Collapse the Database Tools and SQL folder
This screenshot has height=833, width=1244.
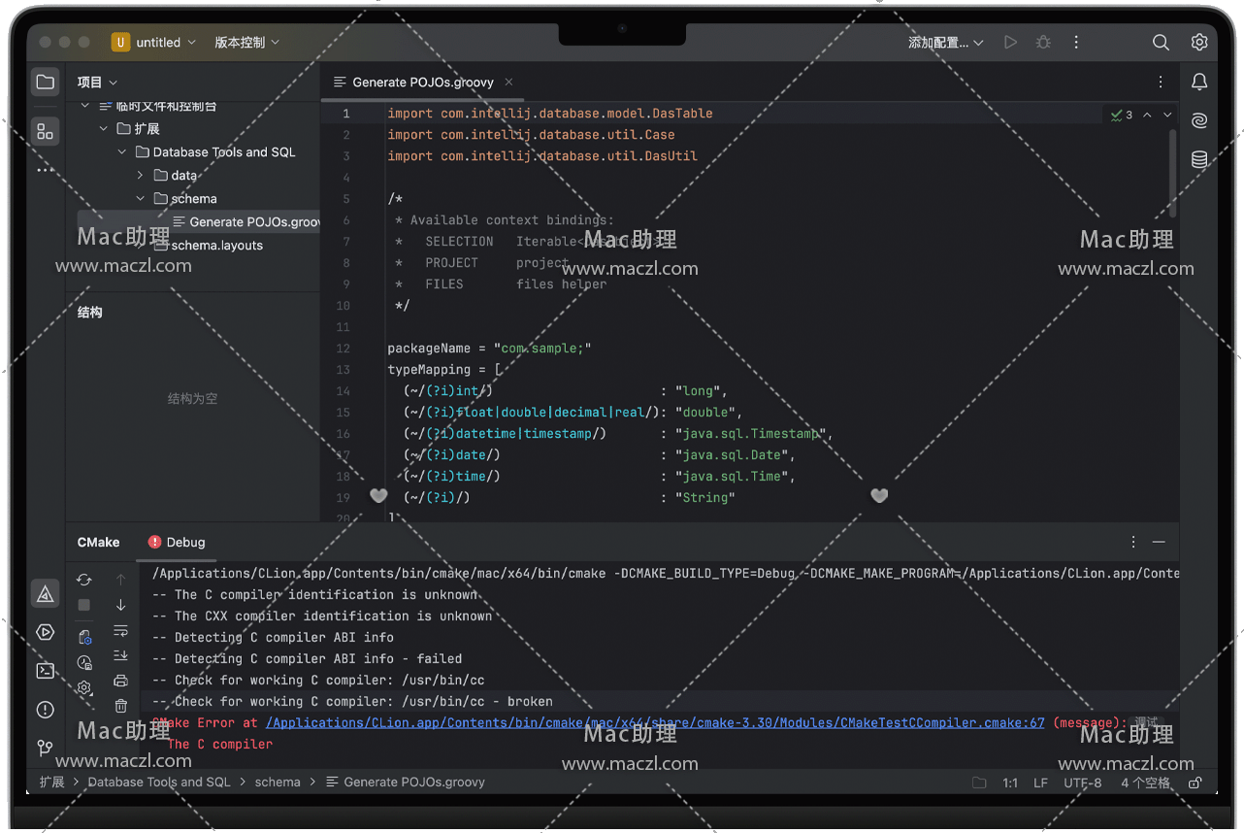pyautogui.click(x=122, y=152)
